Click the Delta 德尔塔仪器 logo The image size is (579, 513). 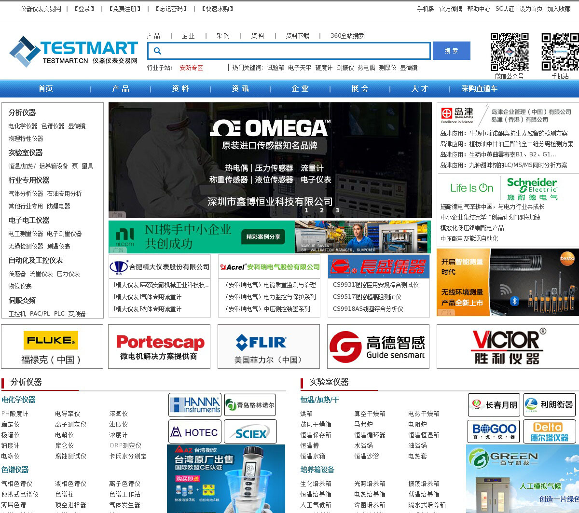550,431
